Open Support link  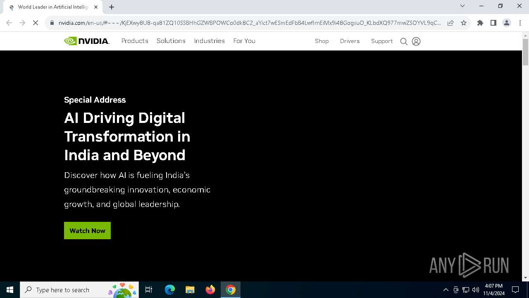tap(382, 41)
